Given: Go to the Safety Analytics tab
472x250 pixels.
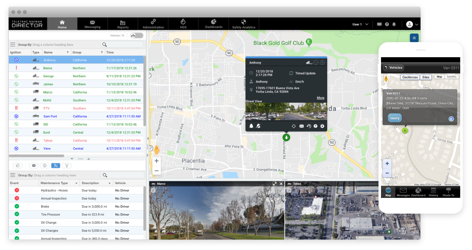Looking at the screenshot, I should (x=243, y=24).
